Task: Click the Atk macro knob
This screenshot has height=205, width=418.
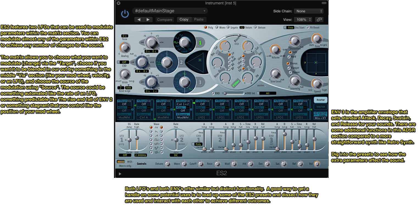Action: [250, 164]
